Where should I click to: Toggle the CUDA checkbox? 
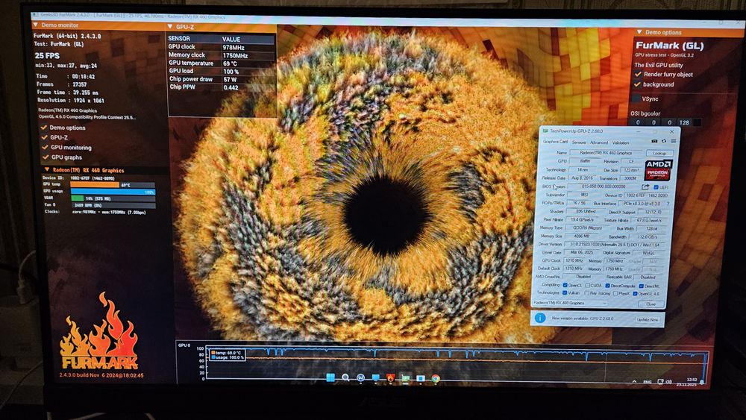click(587, 286)
